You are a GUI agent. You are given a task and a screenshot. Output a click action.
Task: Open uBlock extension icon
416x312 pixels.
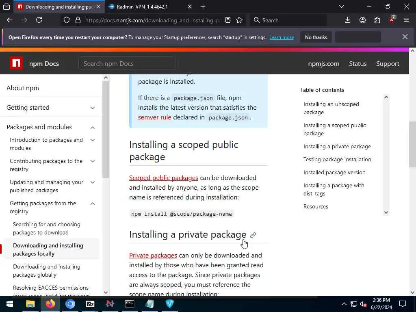(392, 19)
